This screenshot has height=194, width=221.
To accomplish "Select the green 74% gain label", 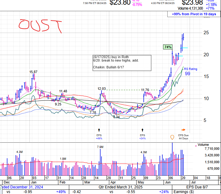I will click(x=168, y=47).
